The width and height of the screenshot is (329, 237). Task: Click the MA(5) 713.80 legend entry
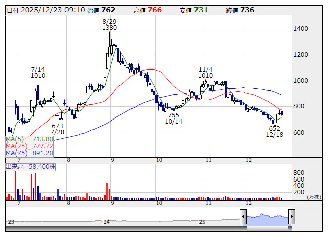point(29,139)
